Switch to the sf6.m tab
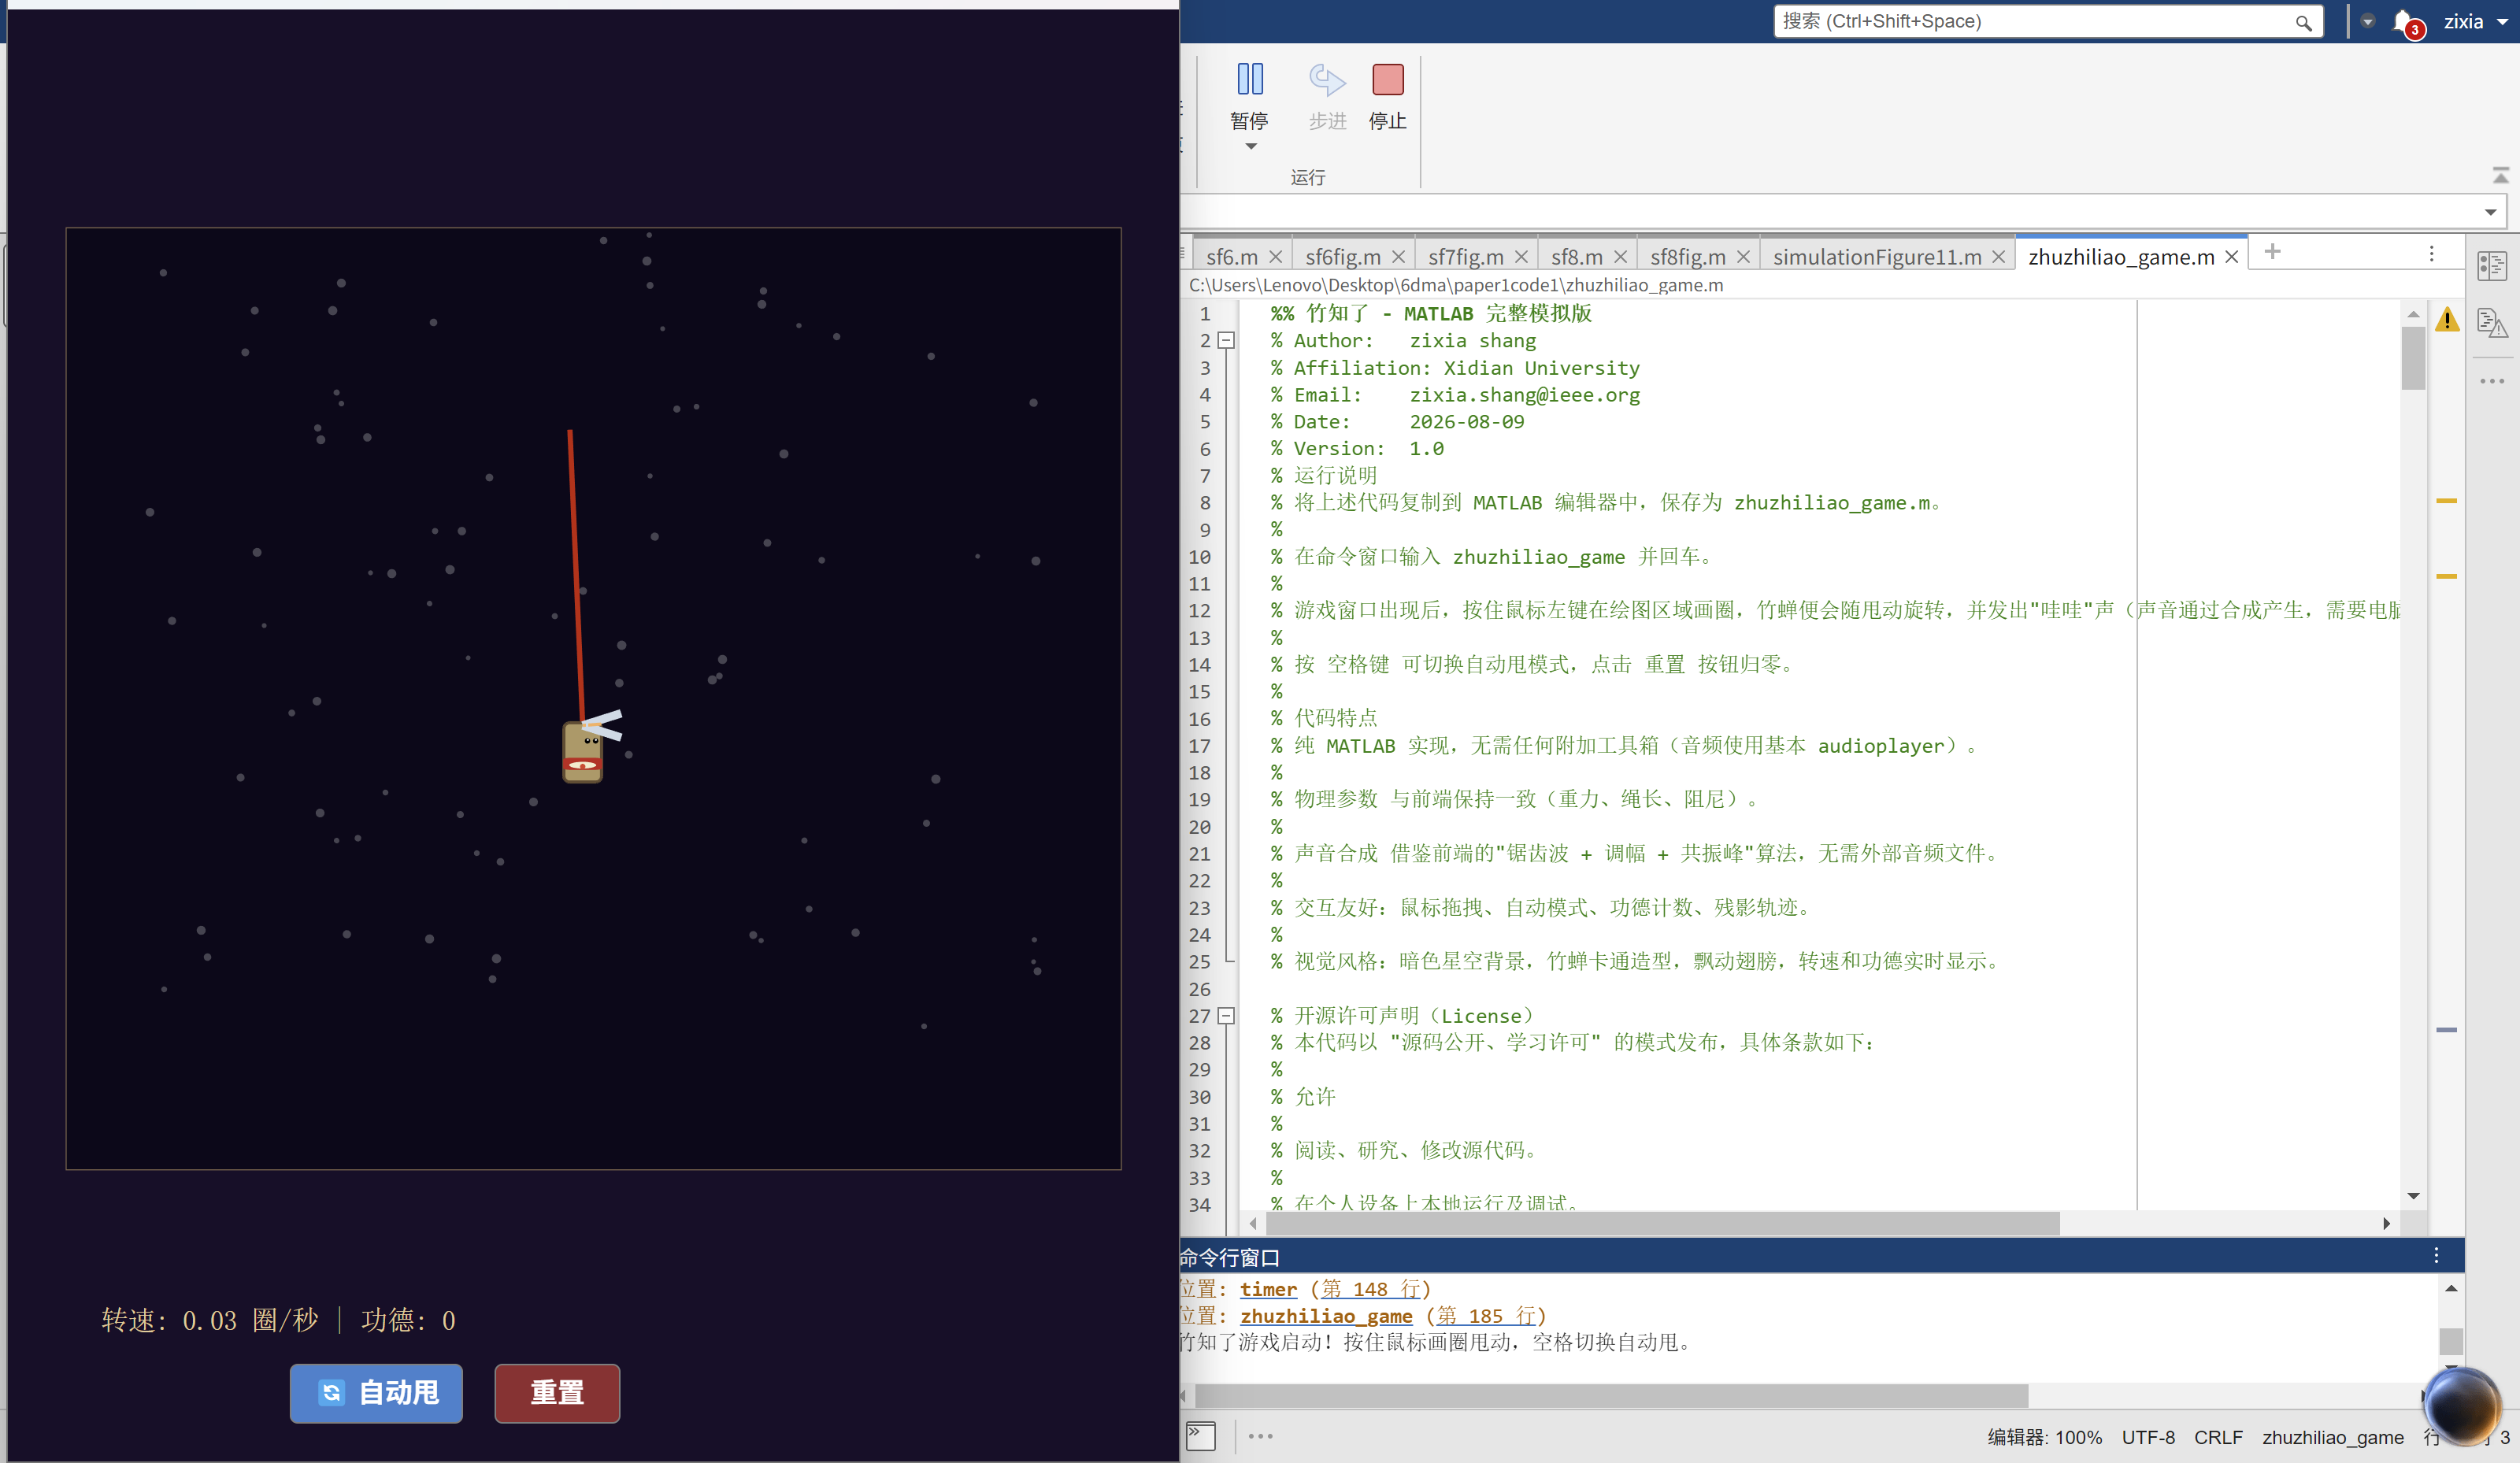The image size is (2520, 1463). click(x=1231, y=257)
